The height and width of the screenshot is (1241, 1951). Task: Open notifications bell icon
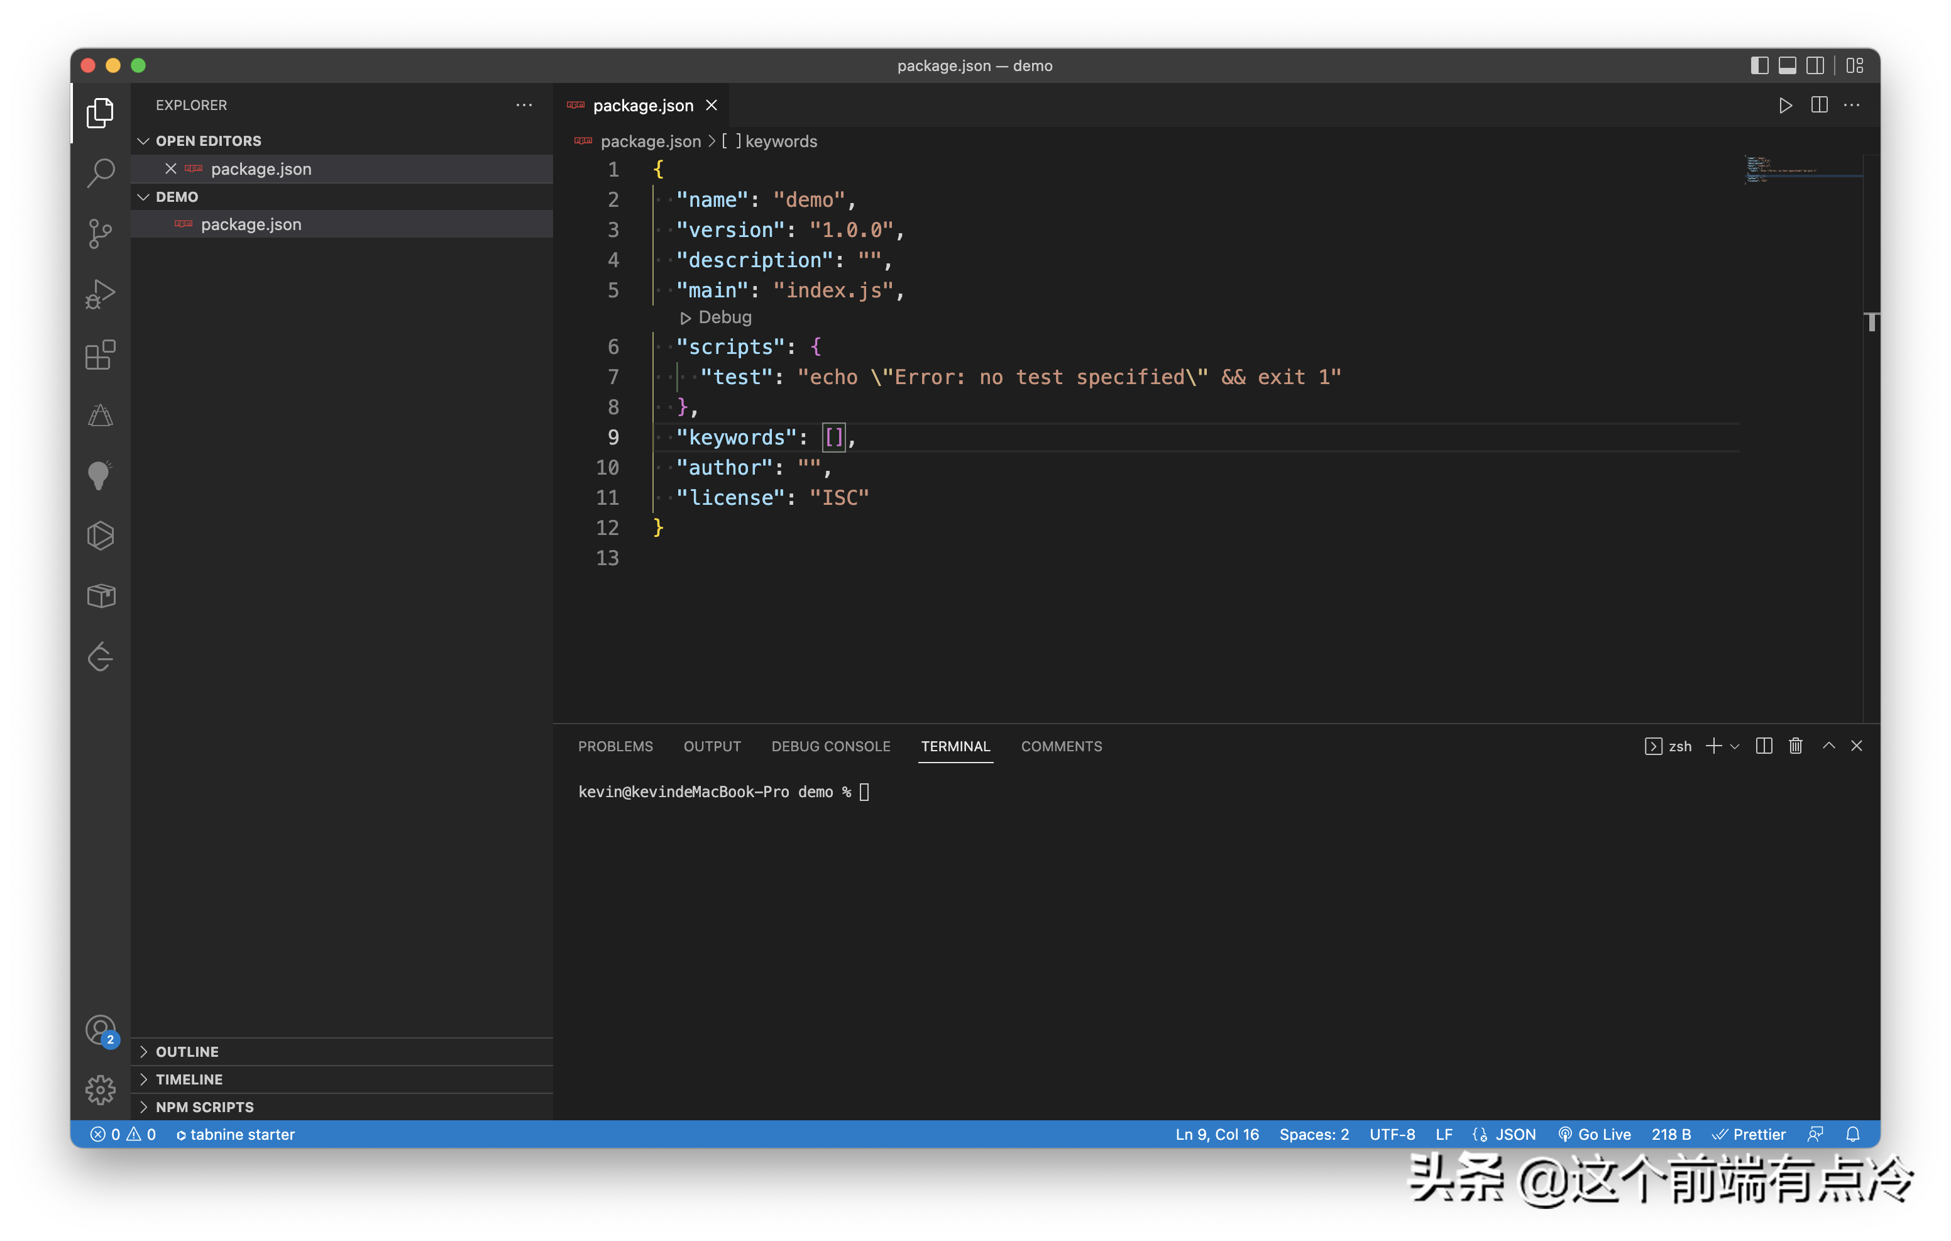1853,1134
